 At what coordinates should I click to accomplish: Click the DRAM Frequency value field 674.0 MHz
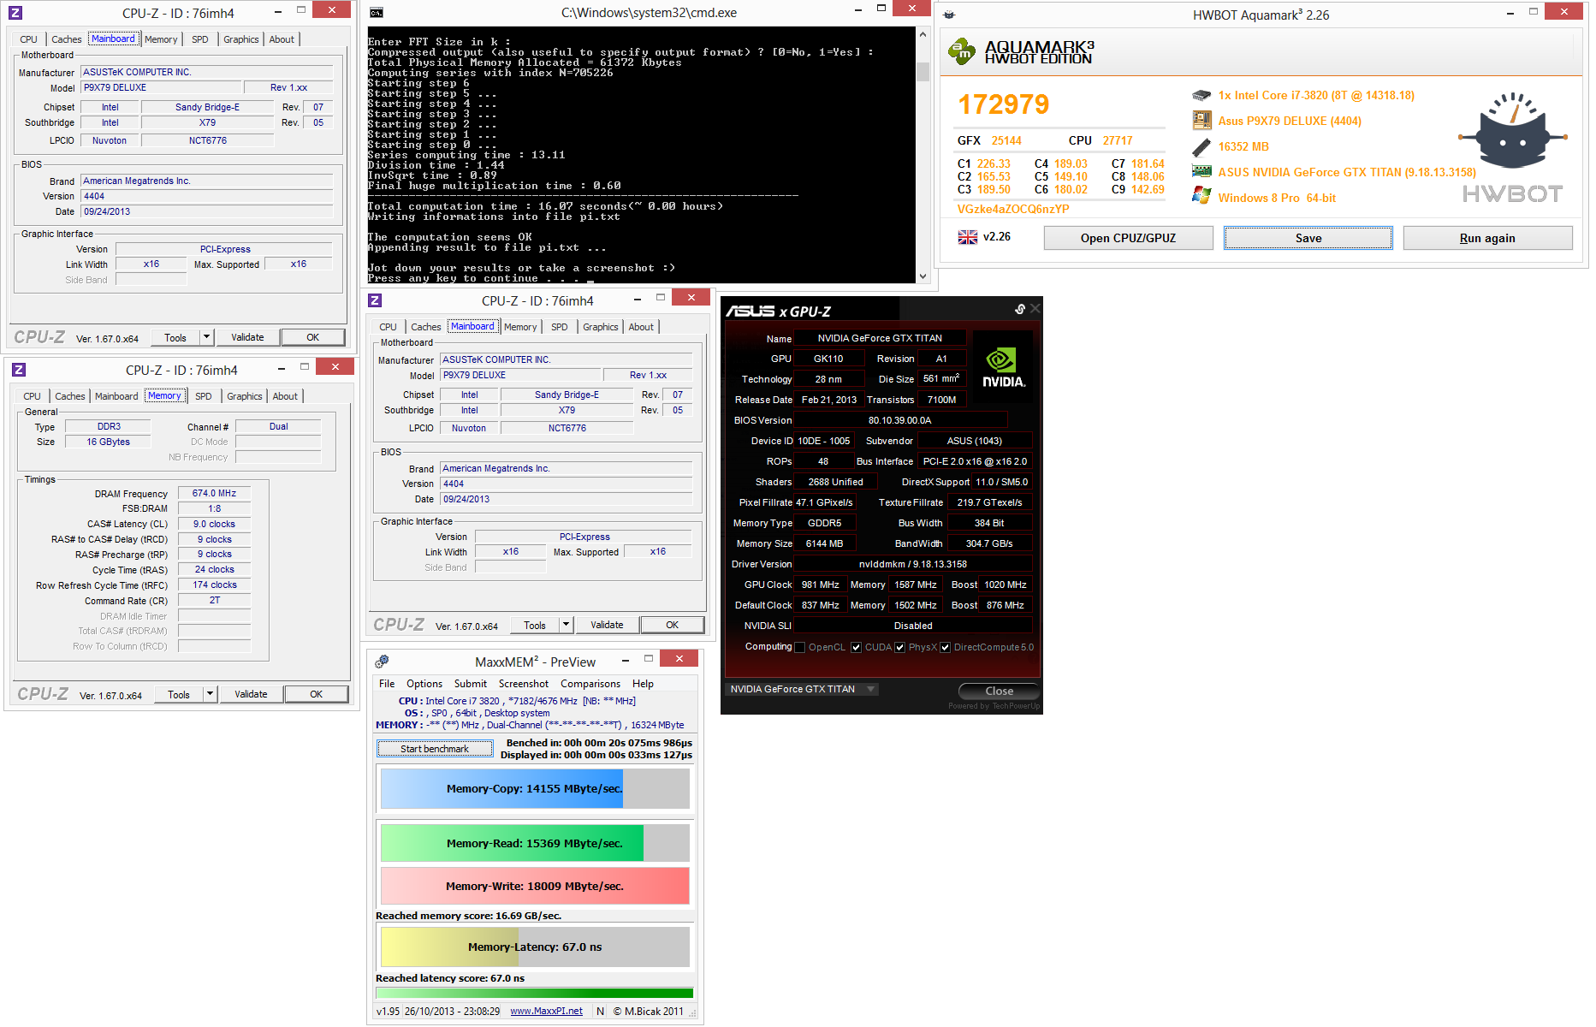214,493
